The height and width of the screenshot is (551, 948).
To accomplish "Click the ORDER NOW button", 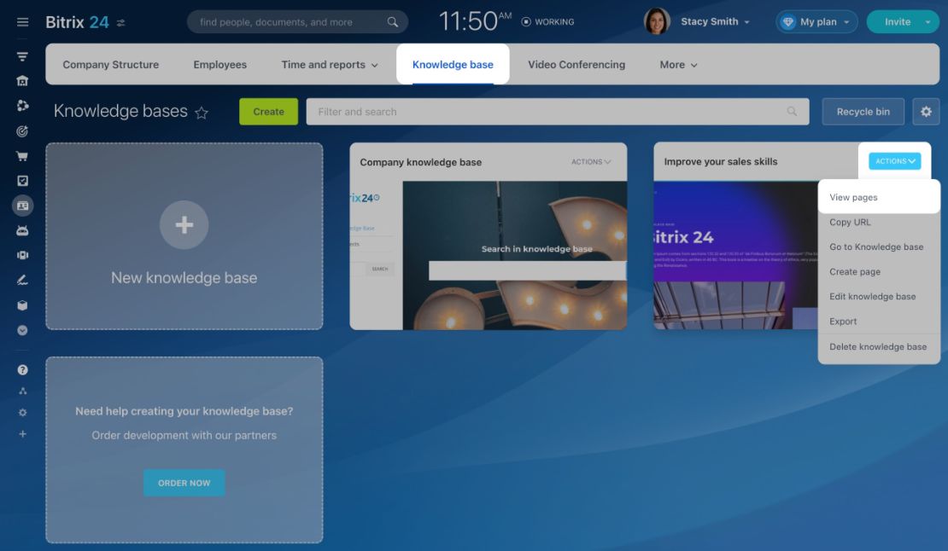I will 184,483.
